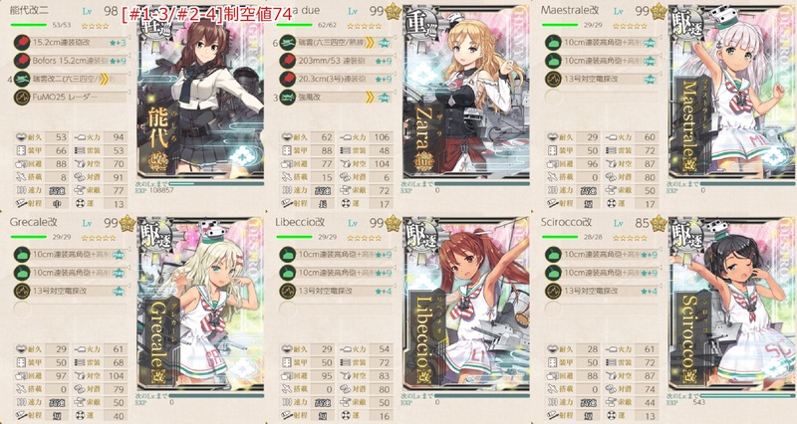Click Zara's red 203mm/53 twin gun icon

[287, 61]
